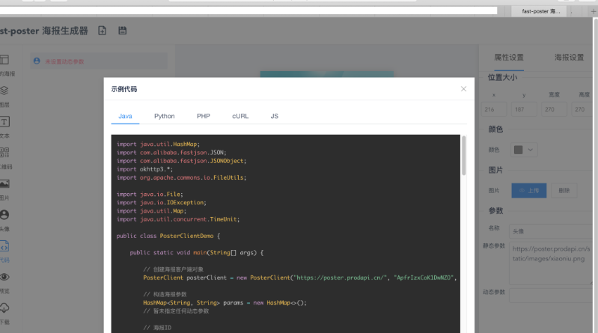Select the text (文本) tool icon
Screen dimensions: 598x333
4,121
